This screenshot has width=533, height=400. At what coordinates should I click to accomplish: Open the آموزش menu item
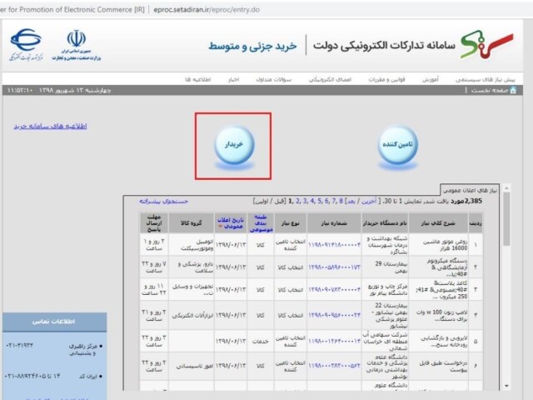(428, 79)
